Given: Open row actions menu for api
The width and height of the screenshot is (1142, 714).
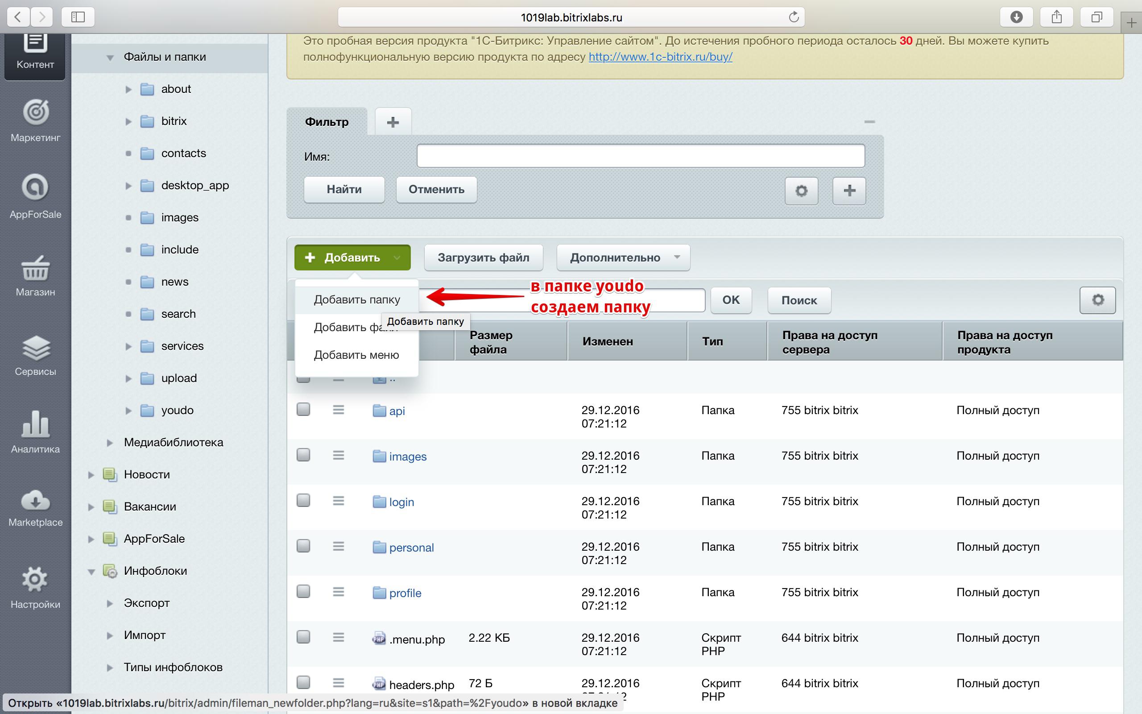Looking at the screenshot, I should 338,410.
